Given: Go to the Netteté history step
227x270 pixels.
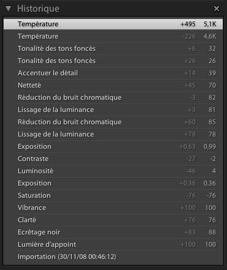Looking at the screenshot, I should pos(113,85).
